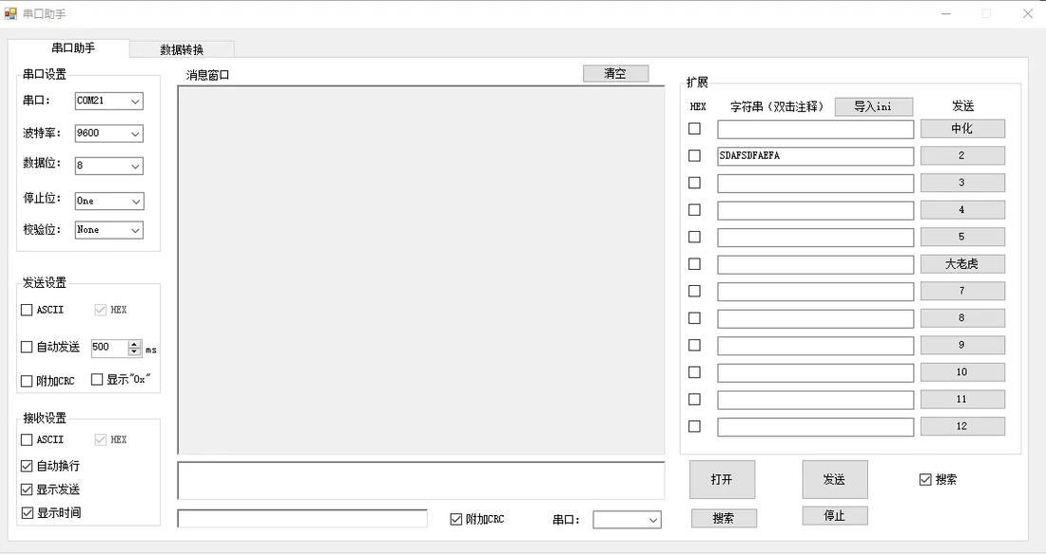Click send button 4

click(962, 210)
